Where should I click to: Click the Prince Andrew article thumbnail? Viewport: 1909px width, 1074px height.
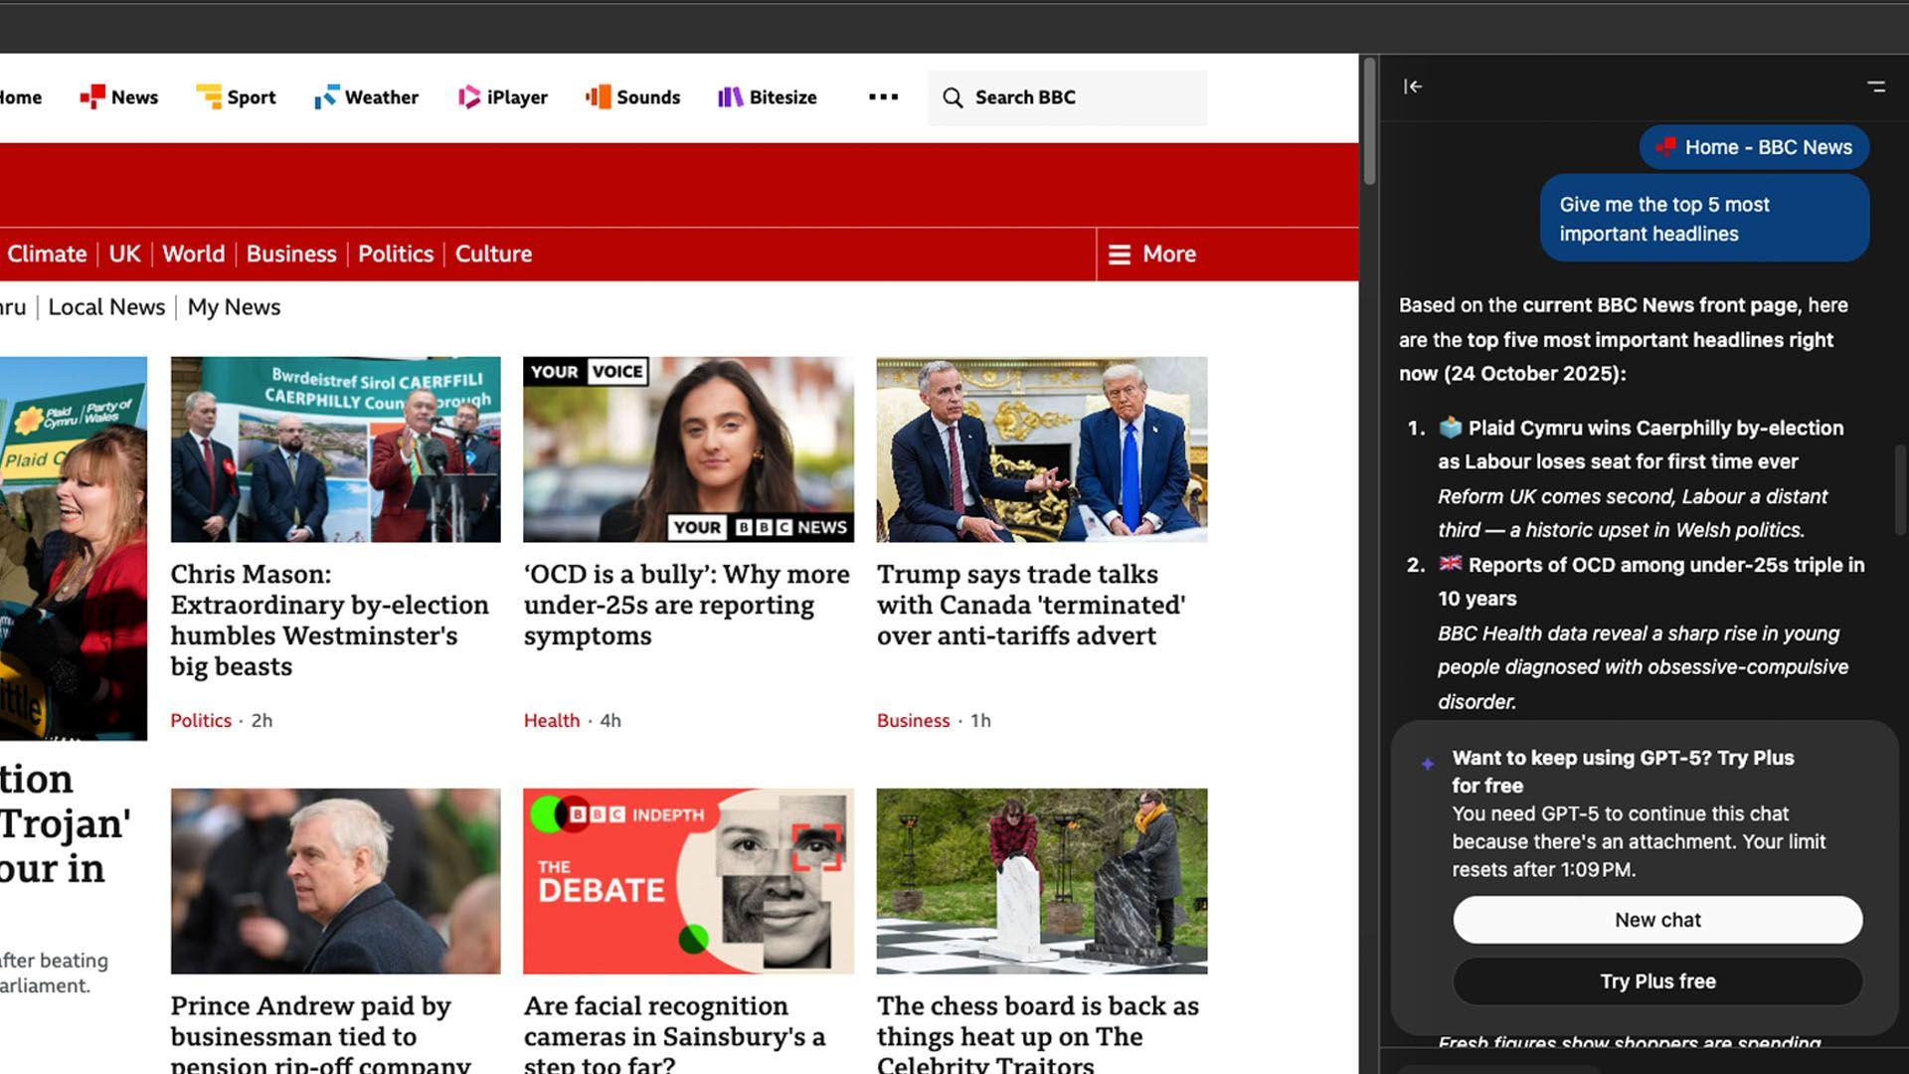(x=335, y=881)
